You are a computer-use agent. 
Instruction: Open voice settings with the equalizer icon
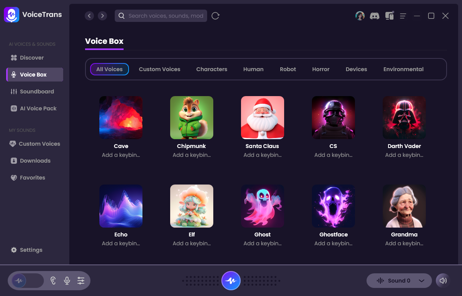(81, 281)
